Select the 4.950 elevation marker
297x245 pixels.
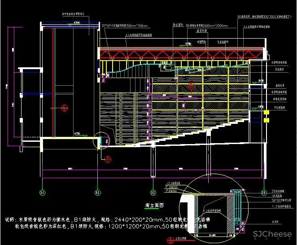click(x=258, y=108)
